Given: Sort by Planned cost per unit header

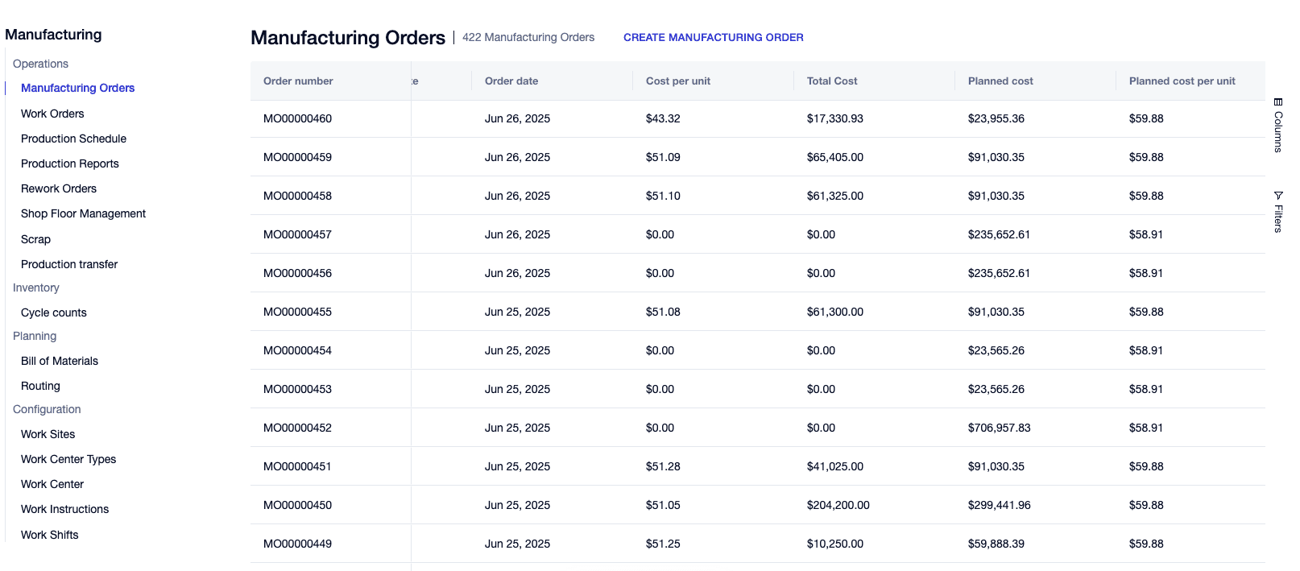Looking at the screenshot, I should point(1182,81).
